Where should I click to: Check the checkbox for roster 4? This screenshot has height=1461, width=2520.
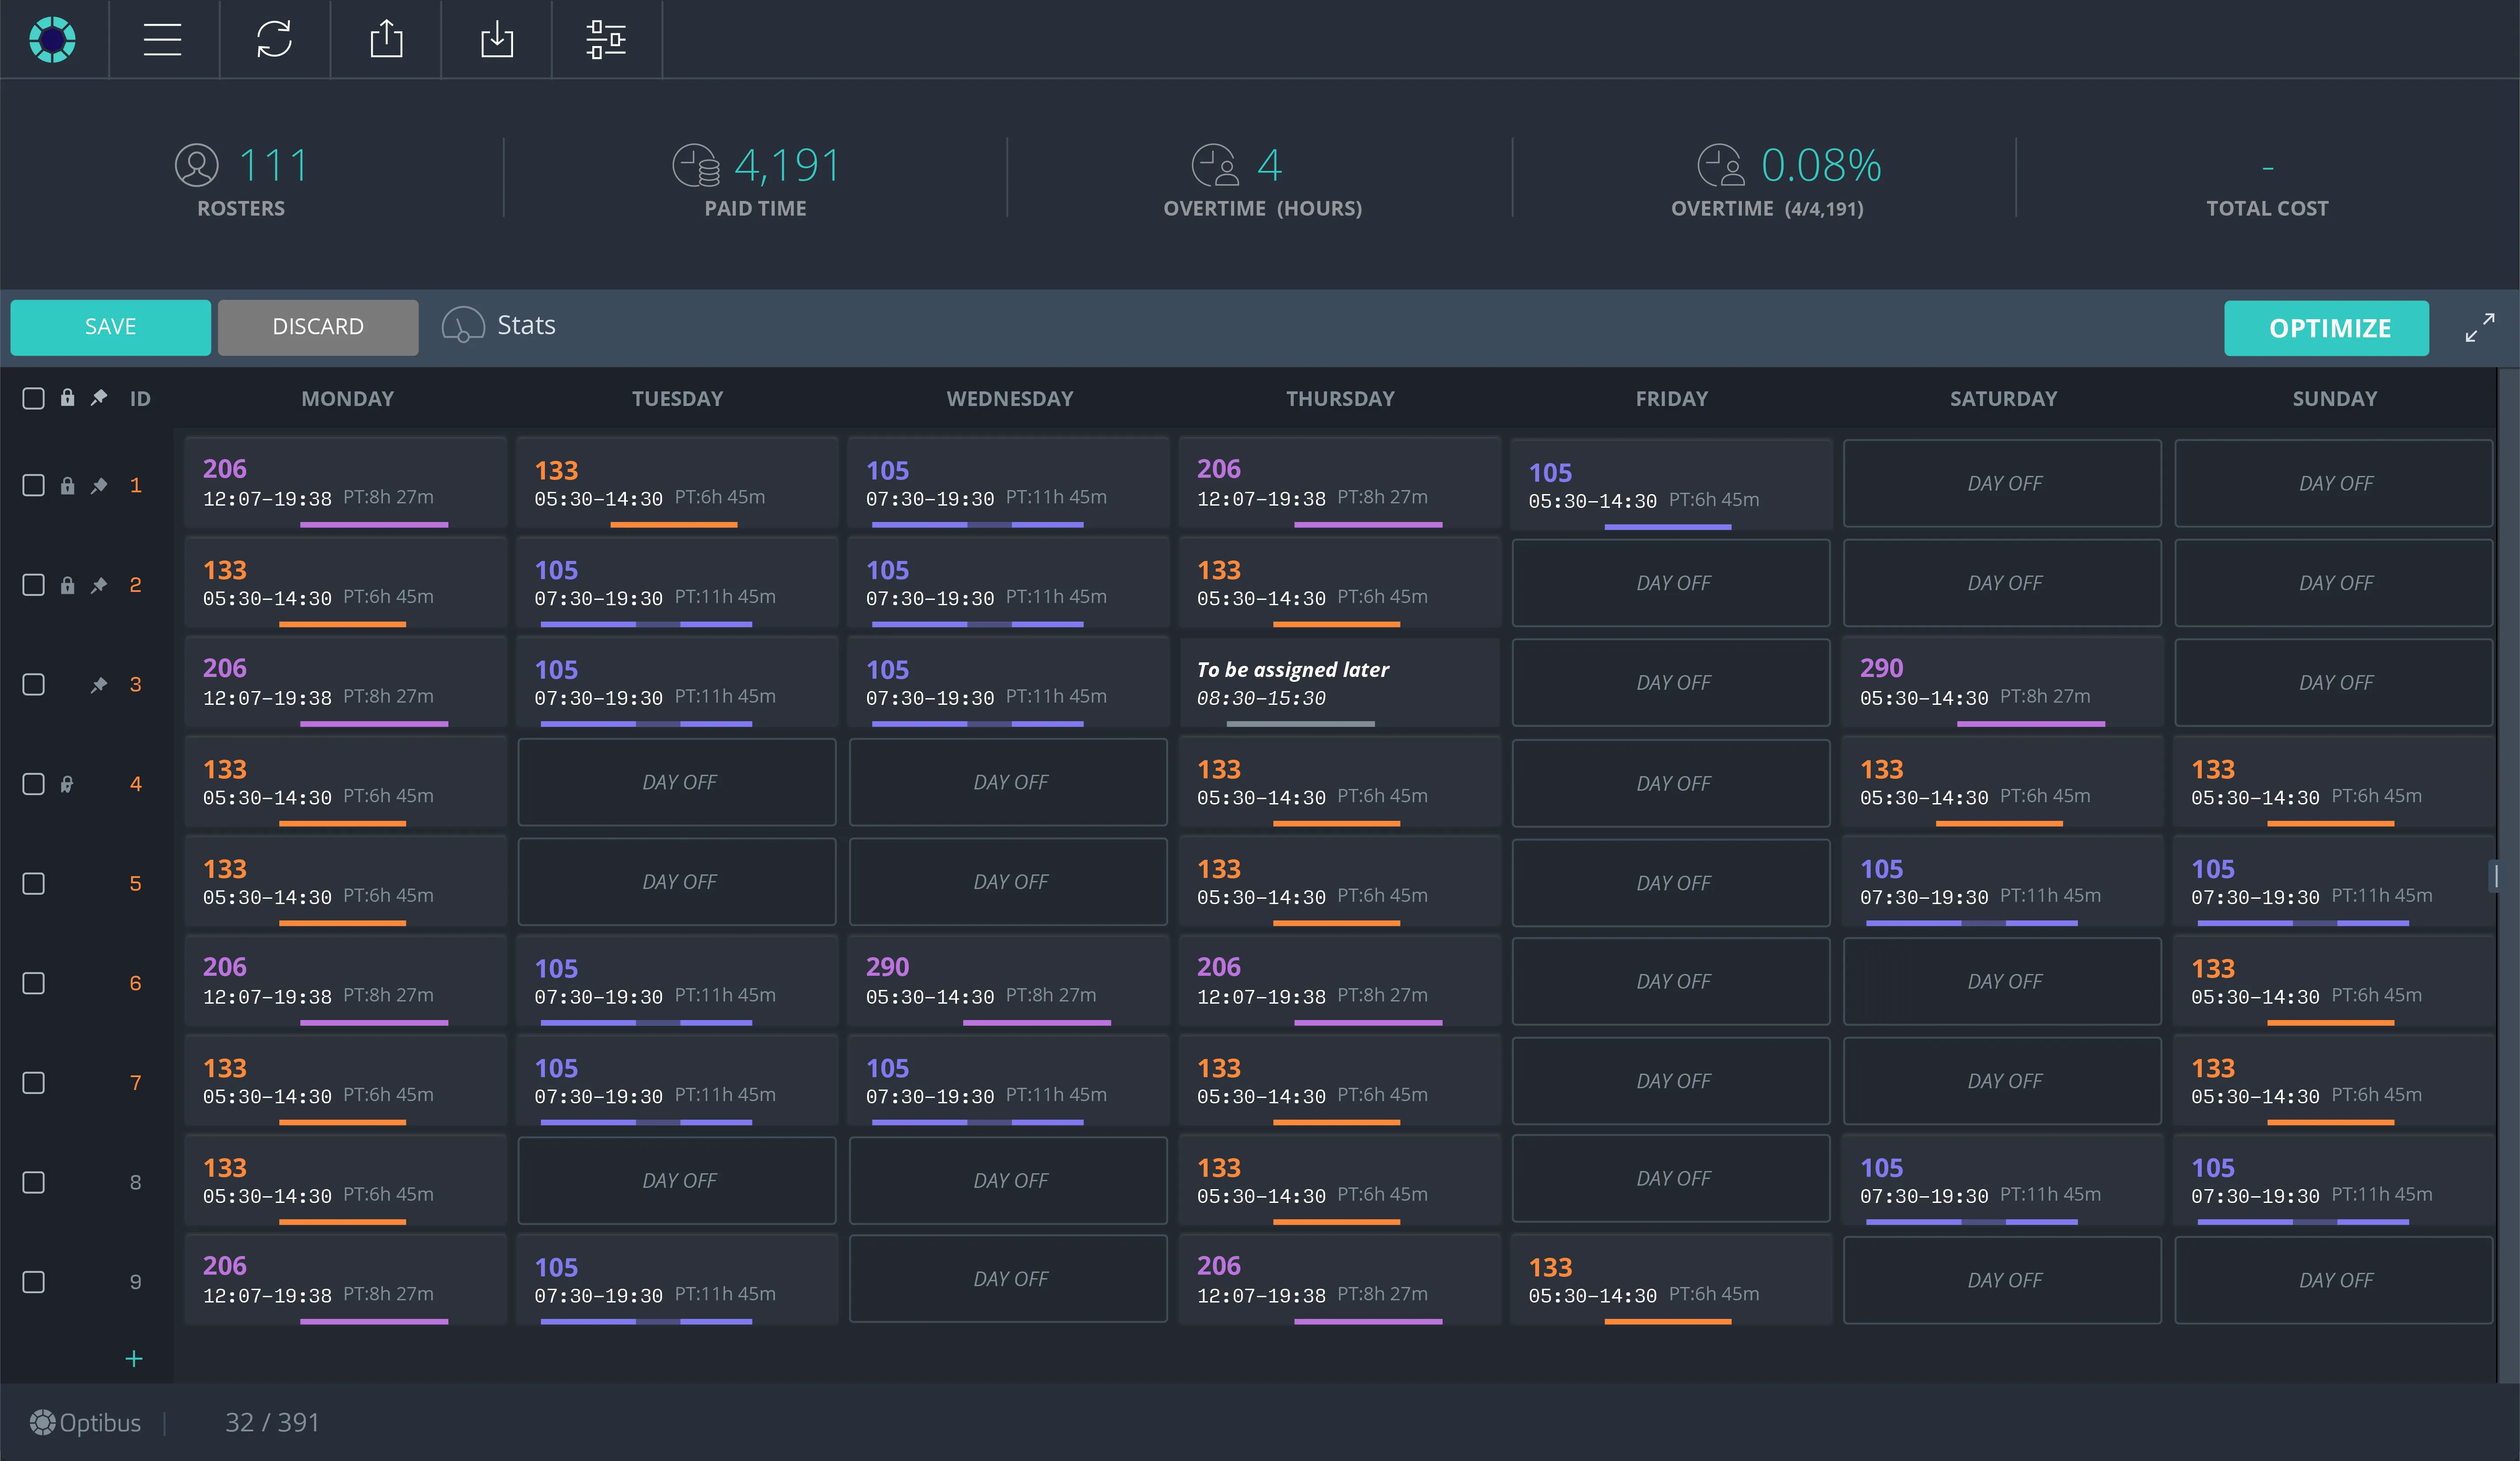34,784
